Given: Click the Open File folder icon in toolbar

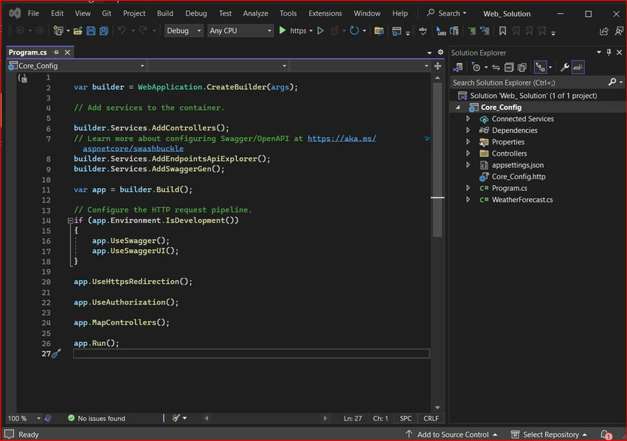Looking at the screenshot, I should pos(77,31).
